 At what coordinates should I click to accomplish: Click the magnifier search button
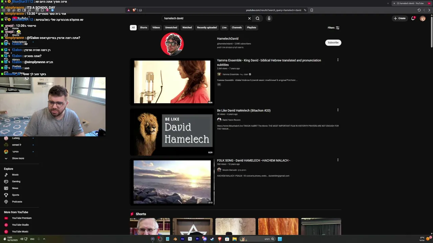tap(257, 18)
